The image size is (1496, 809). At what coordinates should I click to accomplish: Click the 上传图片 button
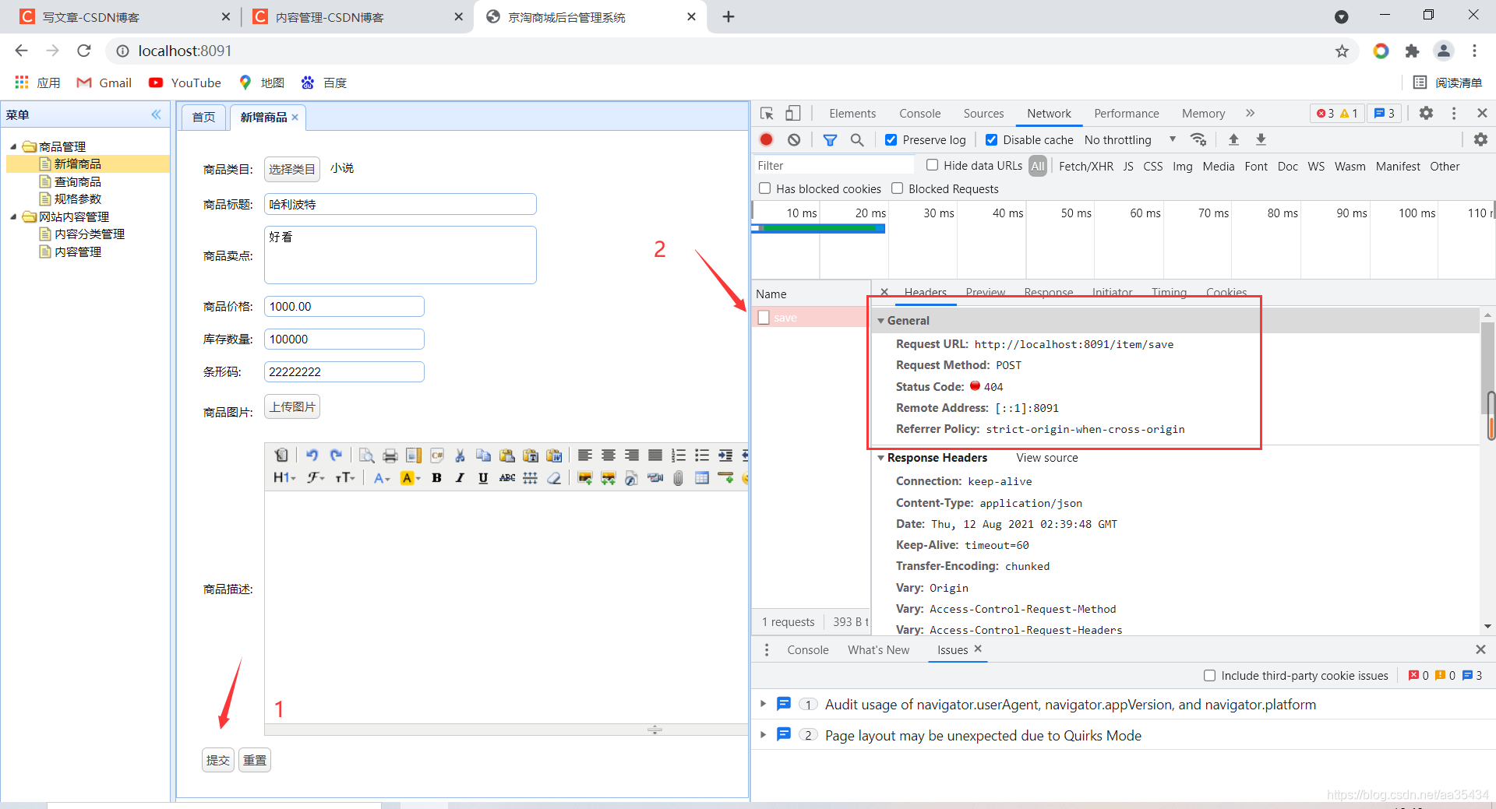click(292, 407)
